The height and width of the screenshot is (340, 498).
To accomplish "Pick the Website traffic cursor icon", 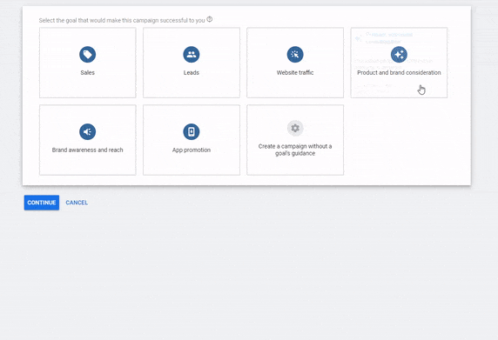I will pos(295,55).
